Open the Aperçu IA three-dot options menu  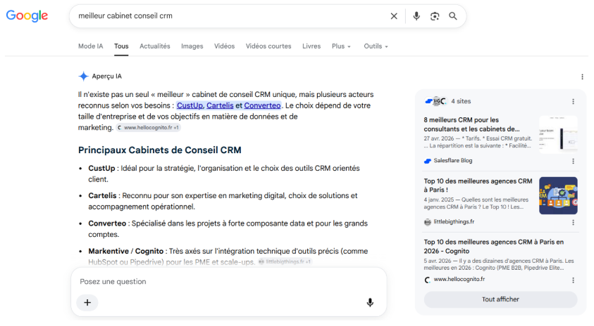coord(582,77)
